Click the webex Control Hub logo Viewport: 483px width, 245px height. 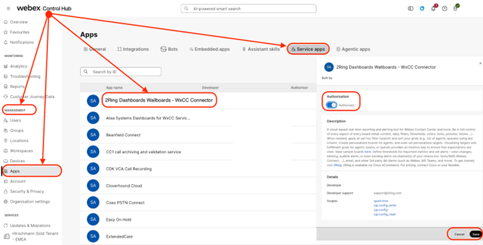(x=44, y=8)
